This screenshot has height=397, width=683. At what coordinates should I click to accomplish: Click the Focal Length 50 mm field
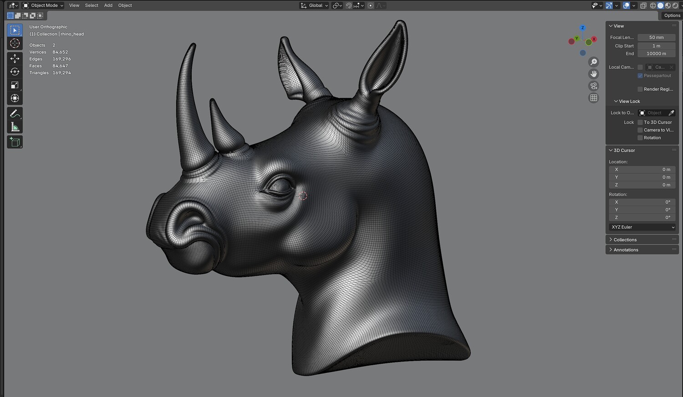[656, 37]
